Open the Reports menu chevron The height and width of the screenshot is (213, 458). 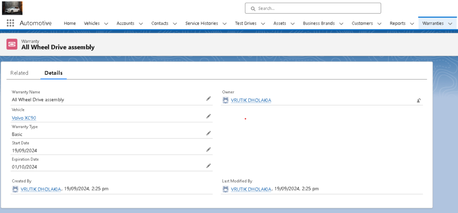[x=412, y=24]
